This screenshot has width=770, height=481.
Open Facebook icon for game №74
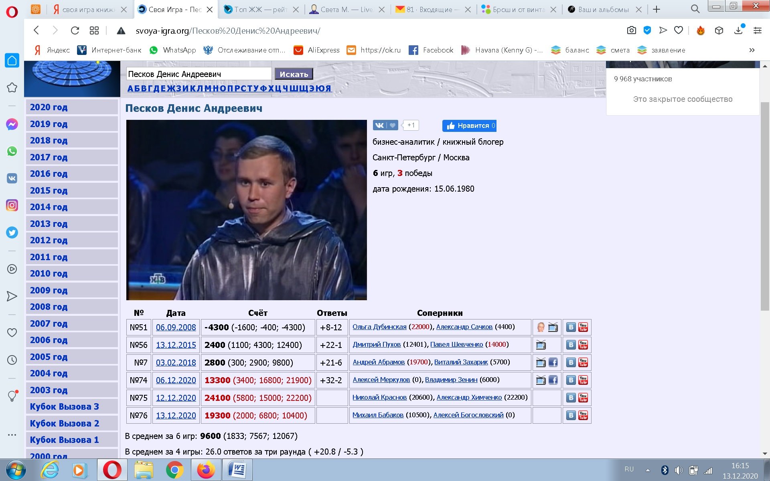[x=553, y=380]
